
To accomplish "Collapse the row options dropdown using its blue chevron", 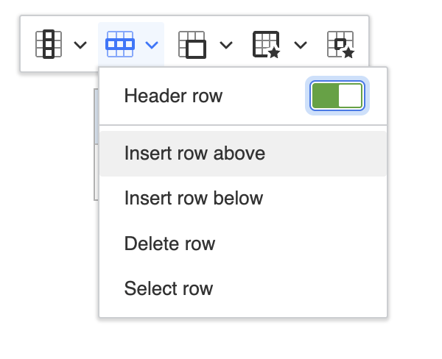I will click(152, 45).
